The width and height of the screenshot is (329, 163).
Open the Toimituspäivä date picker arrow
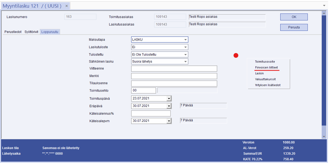[169, 99]
